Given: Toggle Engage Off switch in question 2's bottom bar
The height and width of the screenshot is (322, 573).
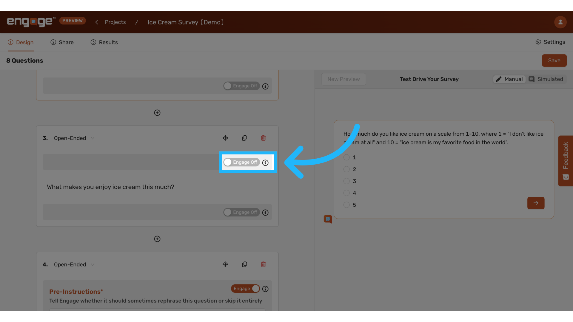Looking at the screenshot, I should click(x=241, y=86).
